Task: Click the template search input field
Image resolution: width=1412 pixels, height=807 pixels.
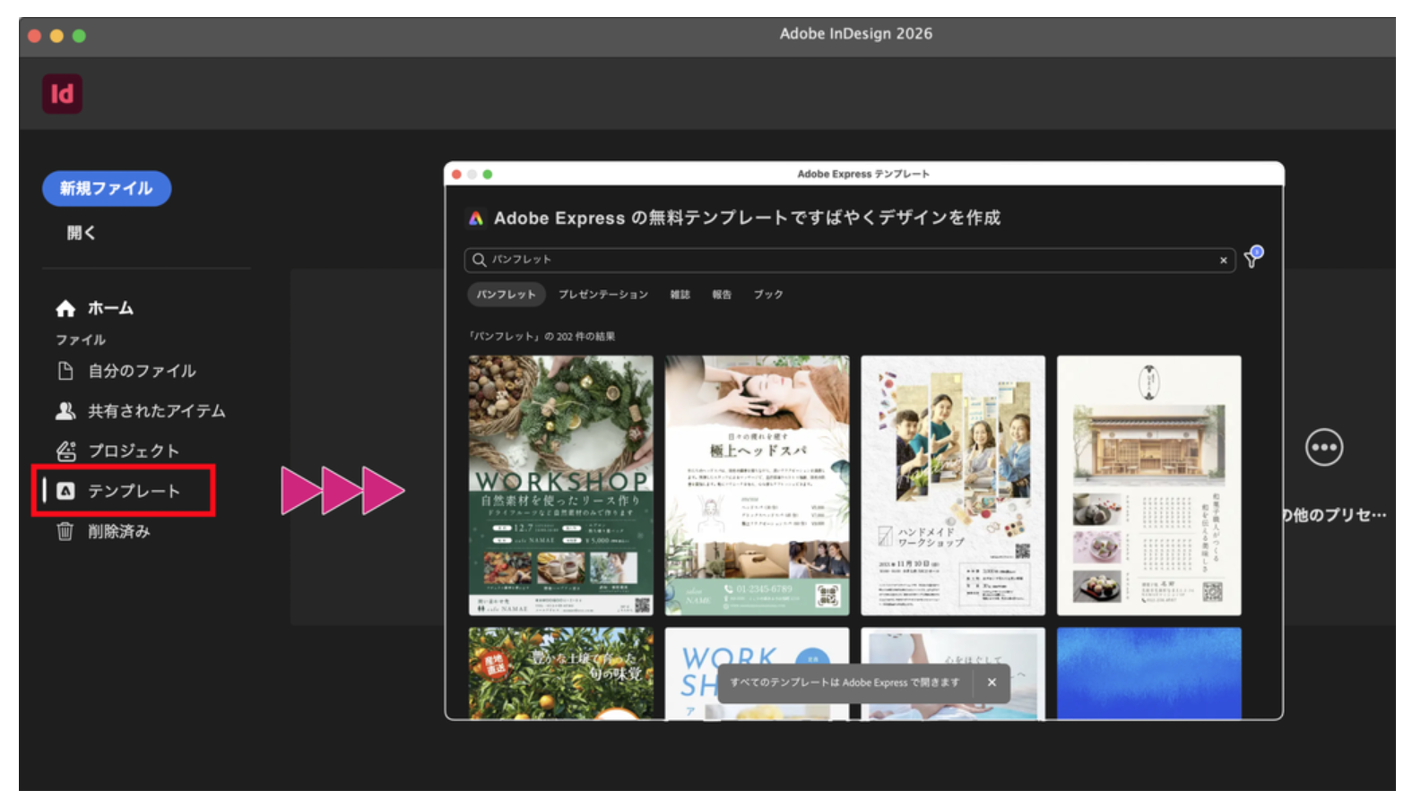Action: [843, 260]
